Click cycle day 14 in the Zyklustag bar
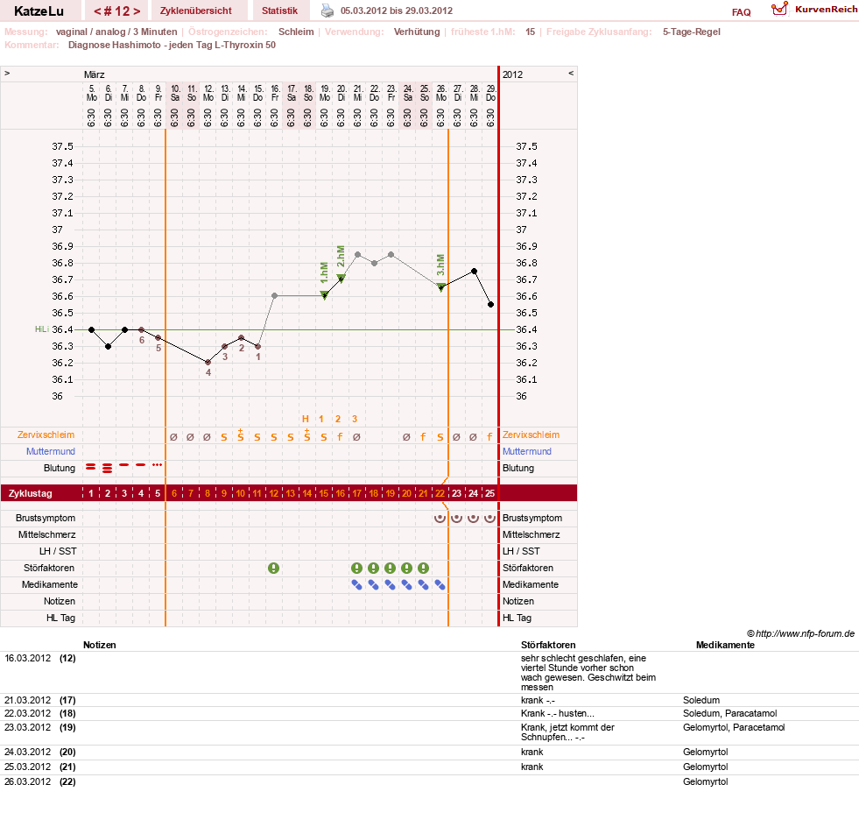This screenshot has height=834, width=859. tap(307, 493)
